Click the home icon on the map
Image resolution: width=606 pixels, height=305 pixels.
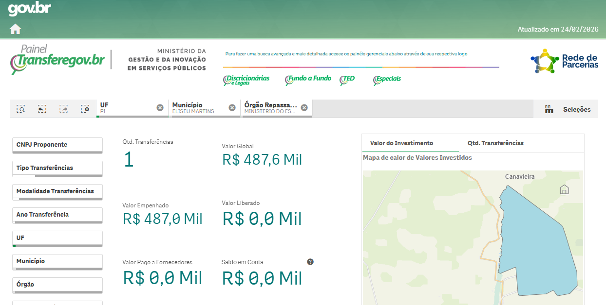coord(564,189)
